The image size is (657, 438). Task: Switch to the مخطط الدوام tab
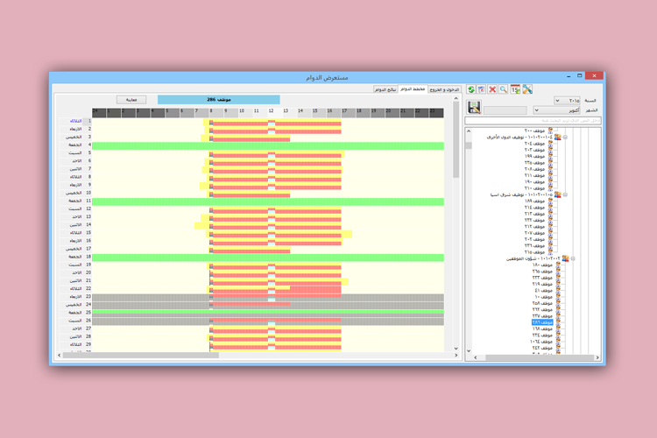tap(413, 89)
